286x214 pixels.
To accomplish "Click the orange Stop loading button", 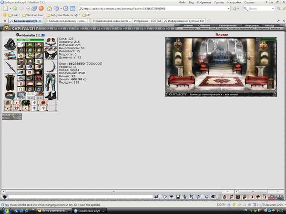I will (41, 9).
